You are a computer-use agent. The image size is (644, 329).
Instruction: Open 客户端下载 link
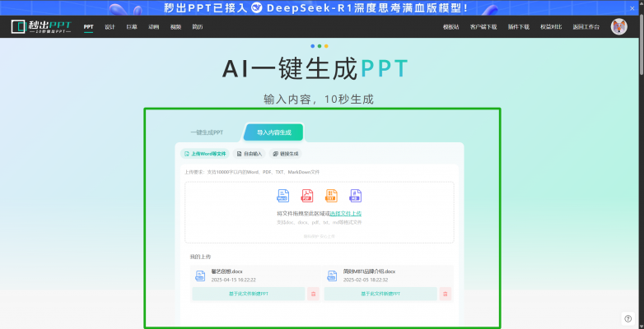tap(483, 27)
